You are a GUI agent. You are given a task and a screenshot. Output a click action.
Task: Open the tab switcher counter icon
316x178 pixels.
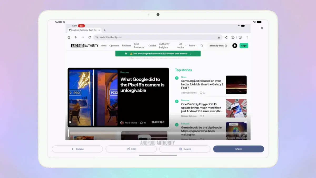tap(240, 37)
